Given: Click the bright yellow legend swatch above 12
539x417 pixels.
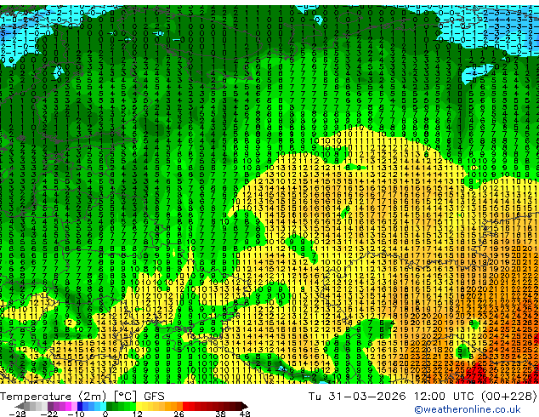Looking at the screenshot, I should [139, 406].
